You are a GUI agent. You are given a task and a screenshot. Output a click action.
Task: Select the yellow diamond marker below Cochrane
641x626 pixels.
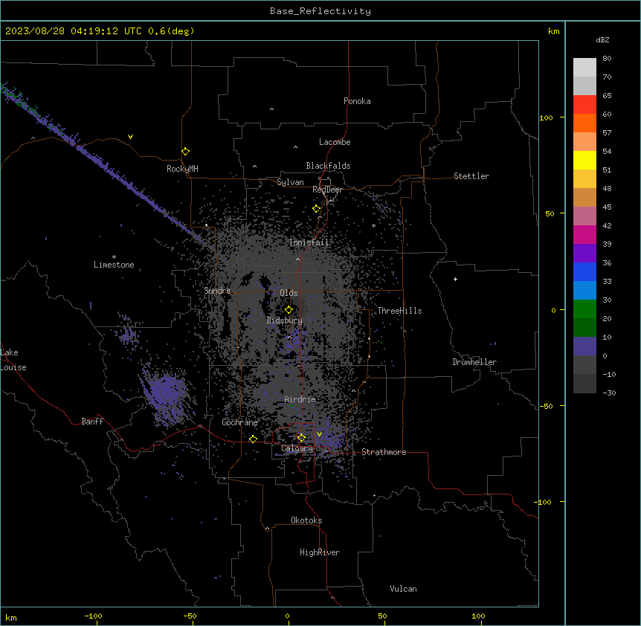tap(253, 439)
